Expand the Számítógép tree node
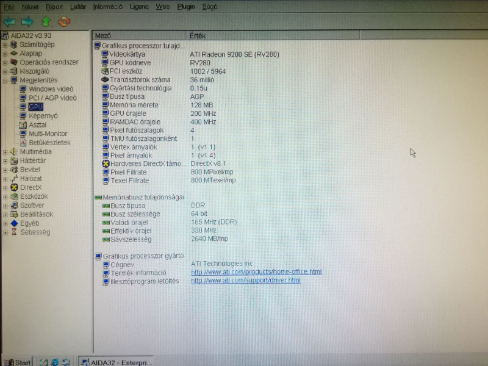Screen dimensions: 488x366 [x=5, y=45]
